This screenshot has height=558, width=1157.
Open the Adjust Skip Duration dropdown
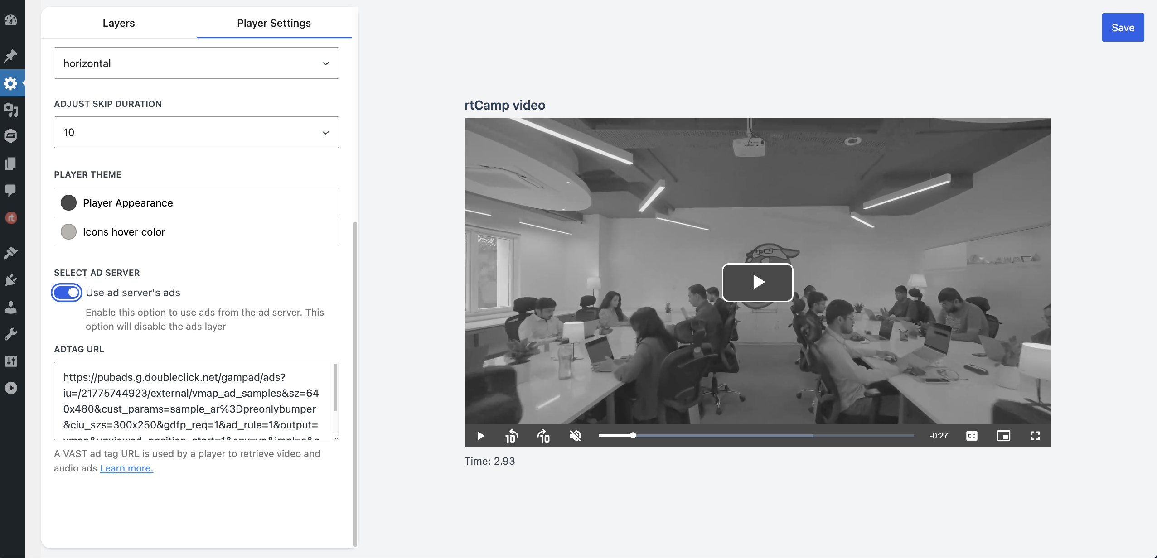tap(196, 132)
